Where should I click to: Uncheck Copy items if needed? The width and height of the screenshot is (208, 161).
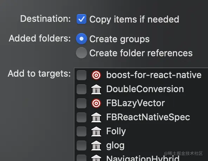coord(82,19)
